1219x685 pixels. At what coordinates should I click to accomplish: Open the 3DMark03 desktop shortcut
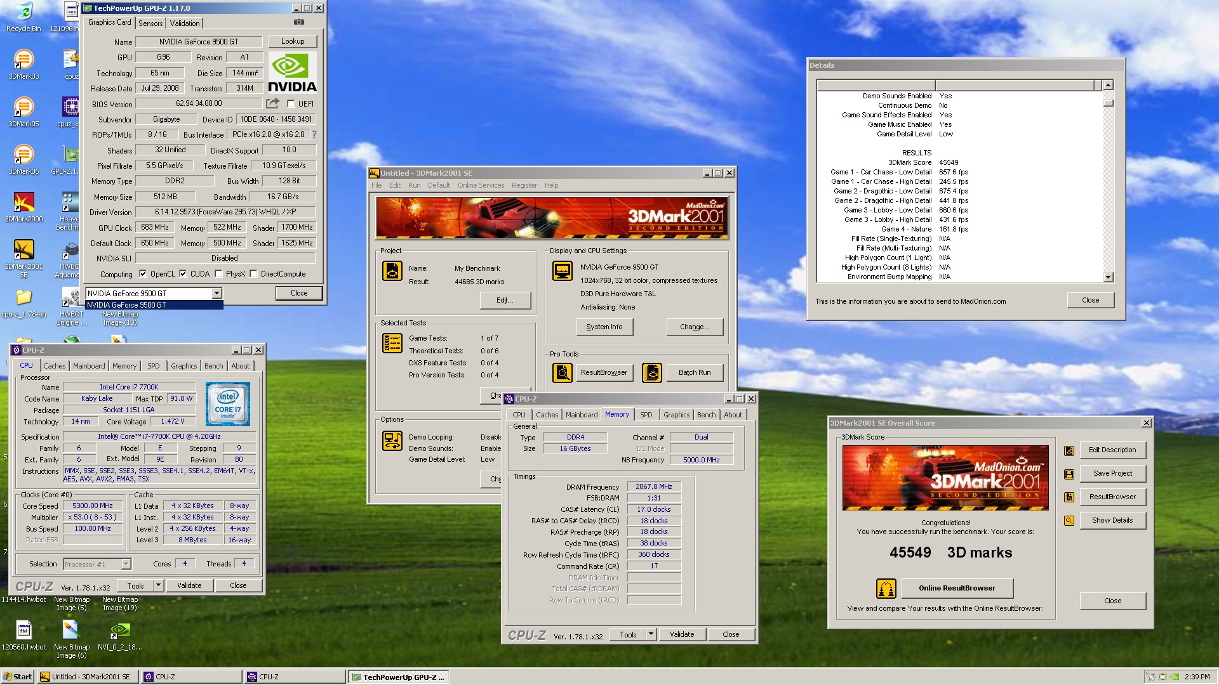pyautogui.click(x=23, y=65)
